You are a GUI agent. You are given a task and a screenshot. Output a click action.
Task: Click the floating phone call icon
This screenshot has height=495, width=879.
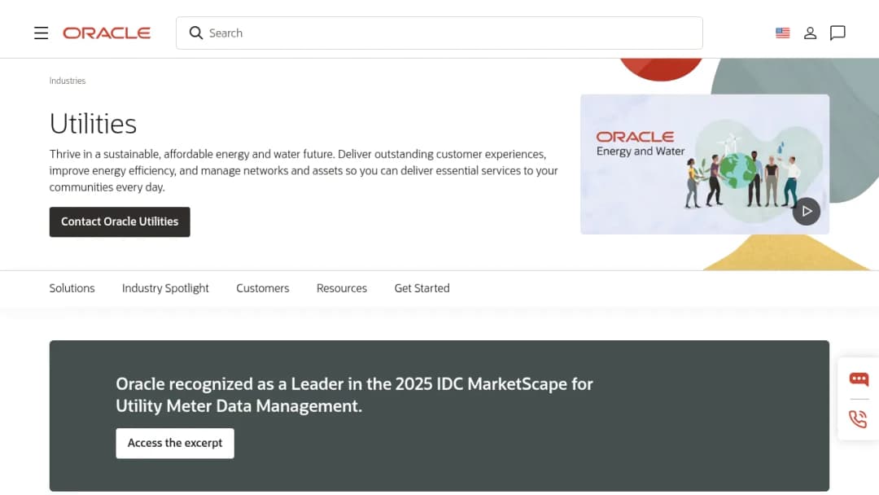pyautogui.click(x=858, y=418)
